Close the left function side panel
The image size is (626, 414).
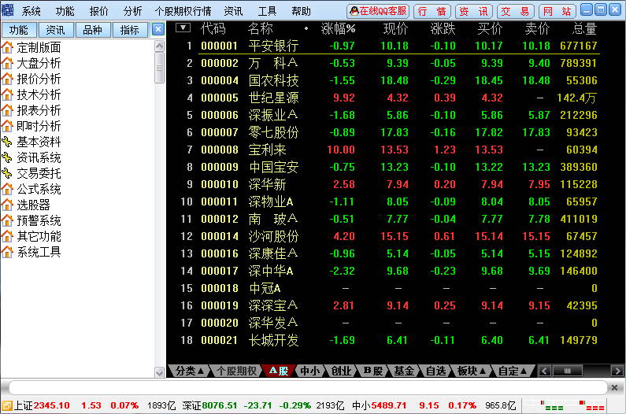[x=158, y=30]
